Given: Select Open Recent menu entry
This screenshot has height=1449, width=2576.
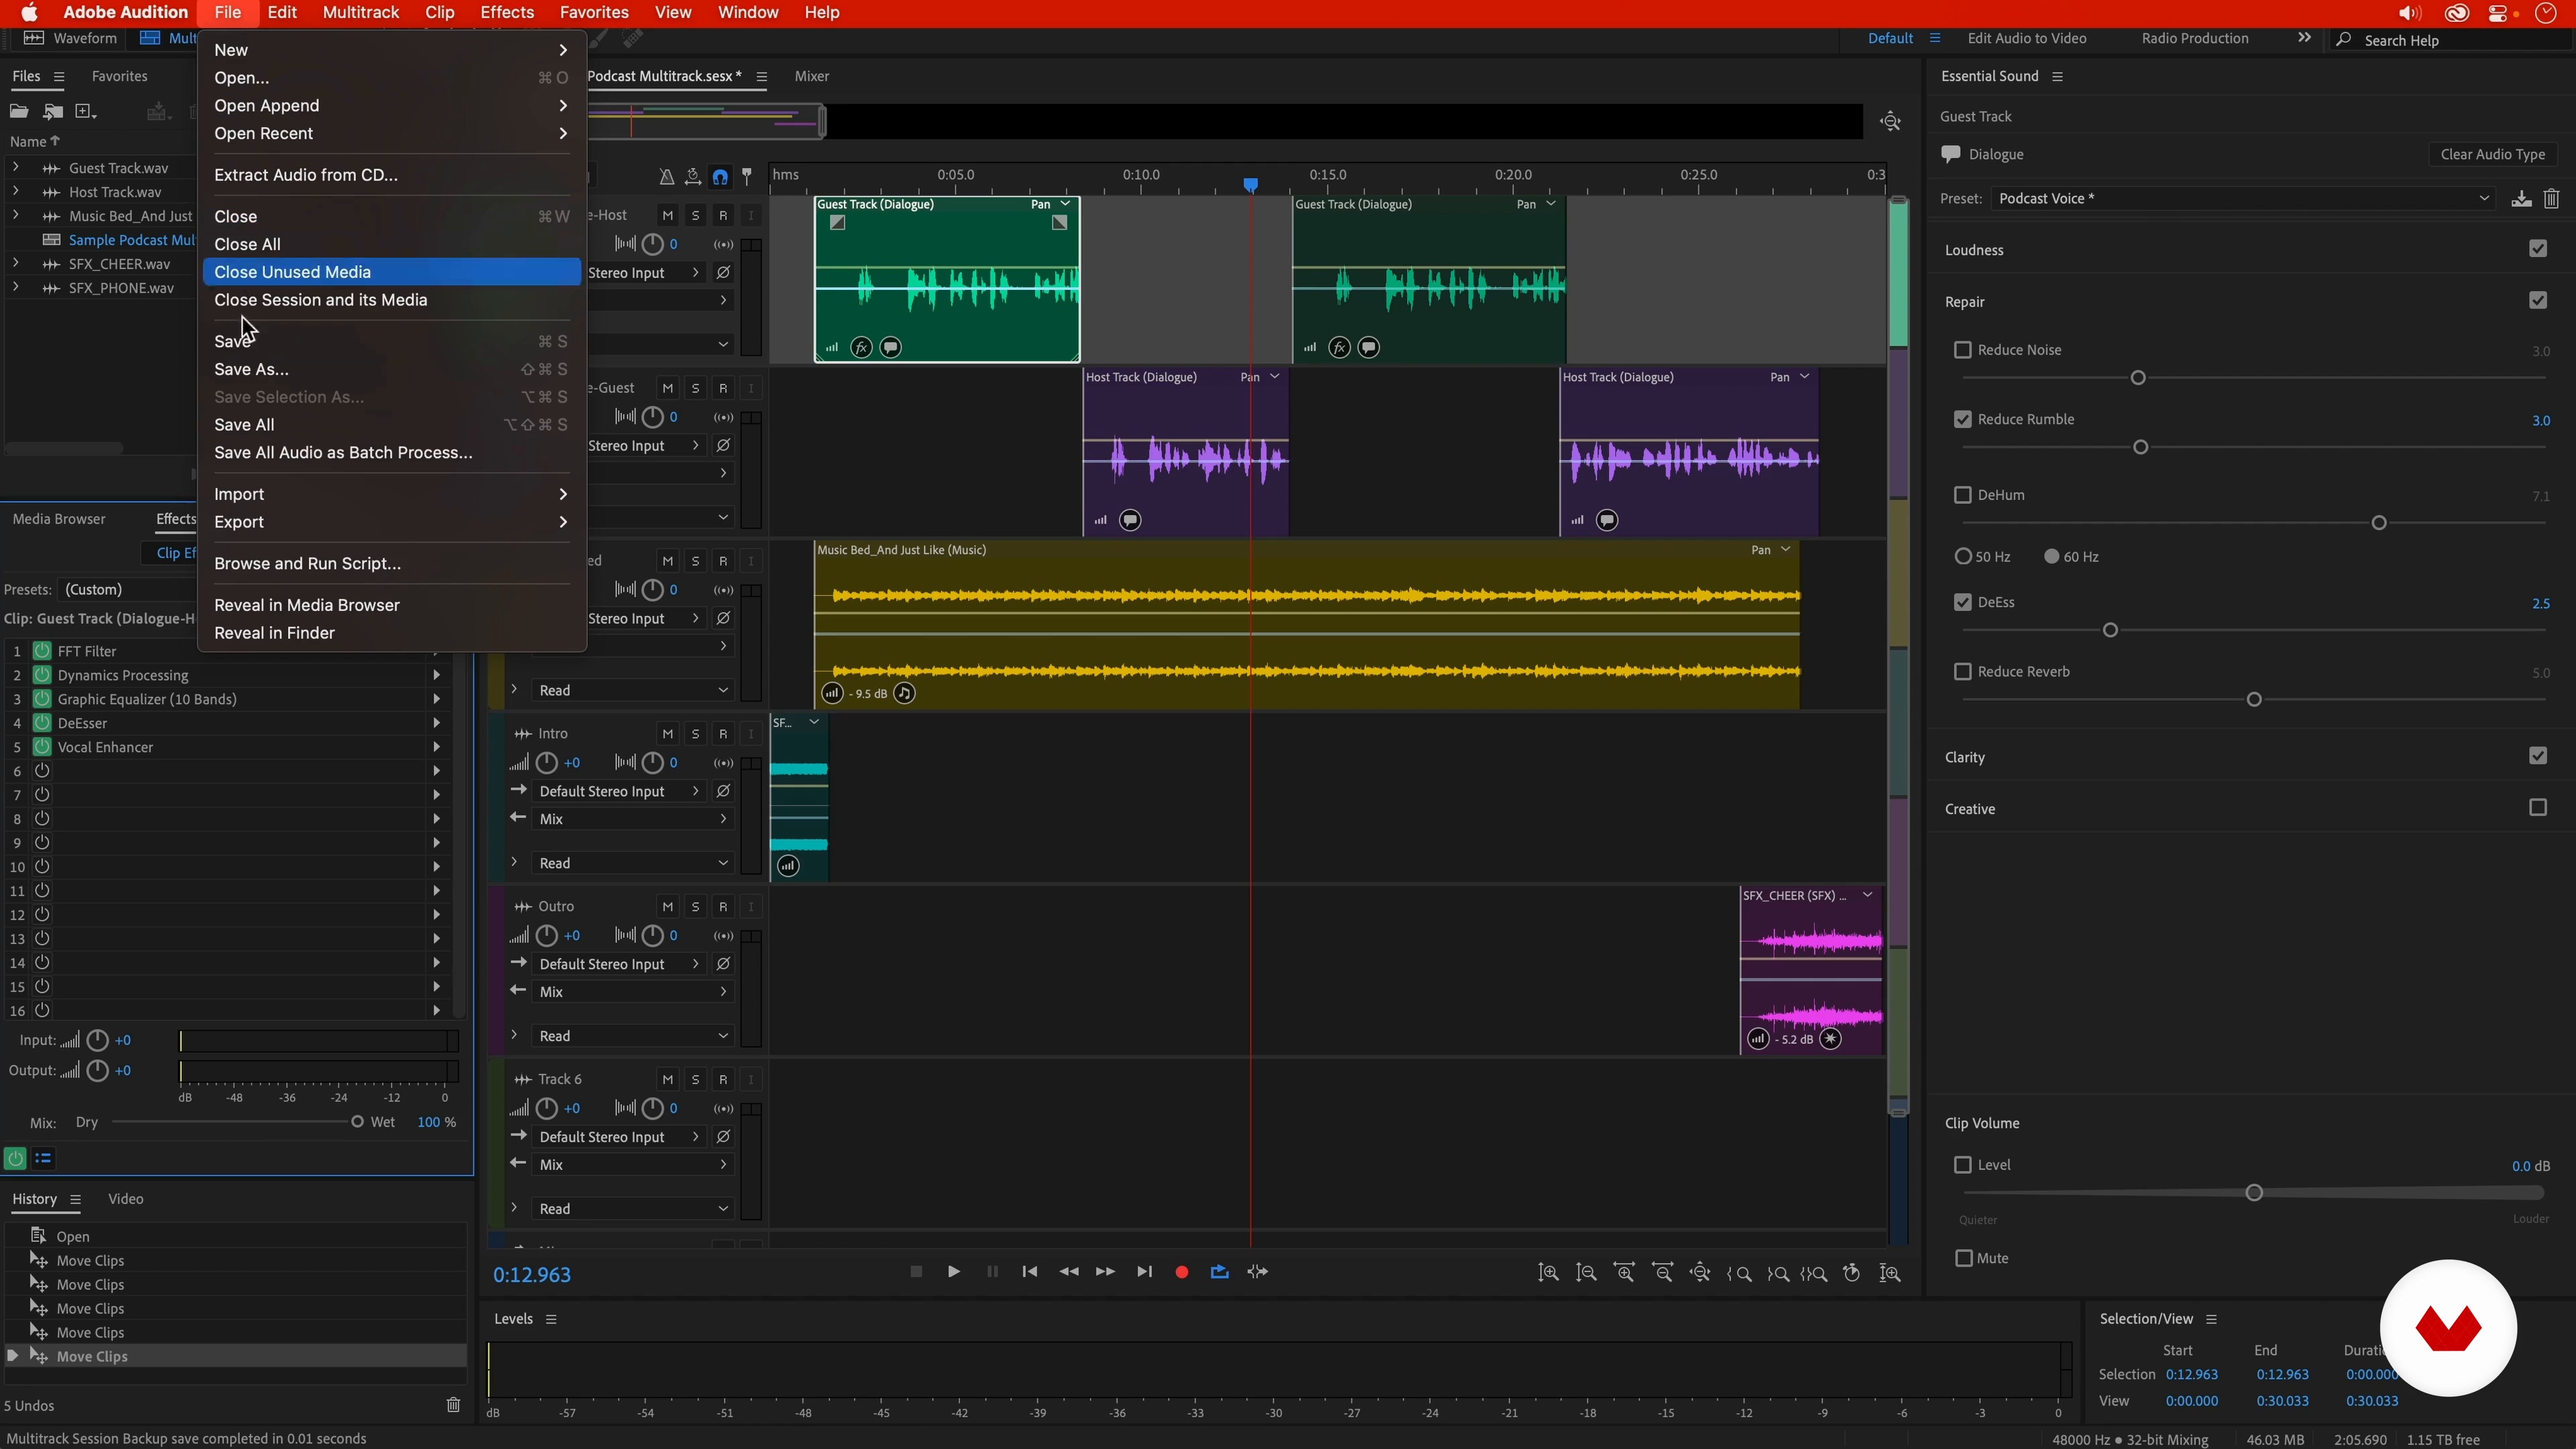Looking at the screenshot, I should [391, 133].
